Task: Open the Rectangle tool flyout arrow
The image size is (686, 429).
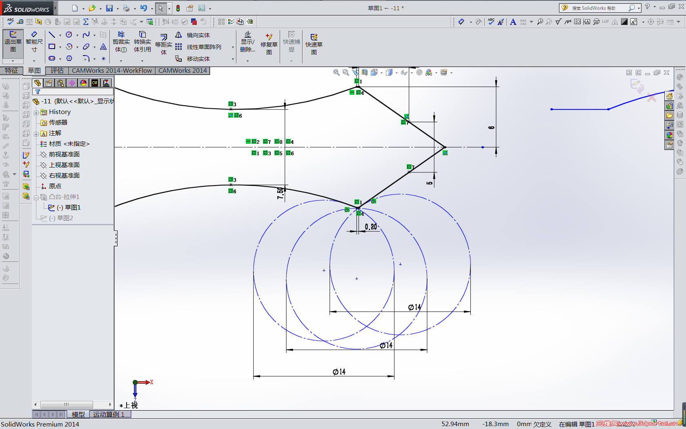Action: tap(60, 47)
